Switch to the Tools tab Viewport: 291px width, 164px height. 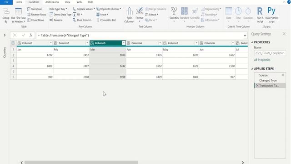(x=79, y=2)
